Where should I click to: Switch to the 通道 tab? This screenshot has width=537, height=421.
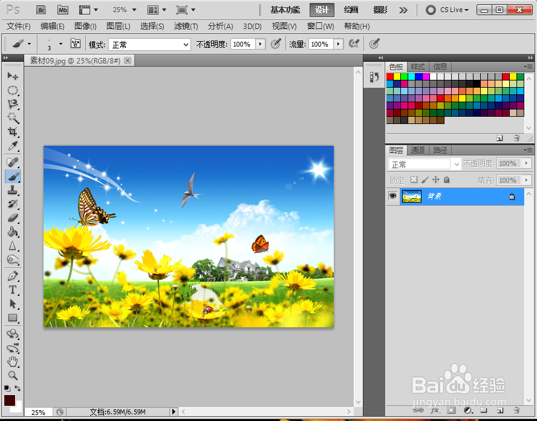click(x=419, y=151)
